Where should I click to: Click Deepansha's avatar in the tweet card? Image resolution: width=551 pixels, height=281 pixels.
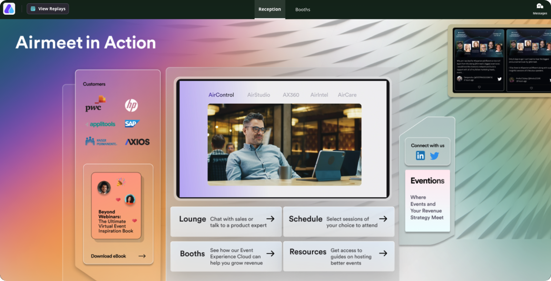(x=459, y=78)
